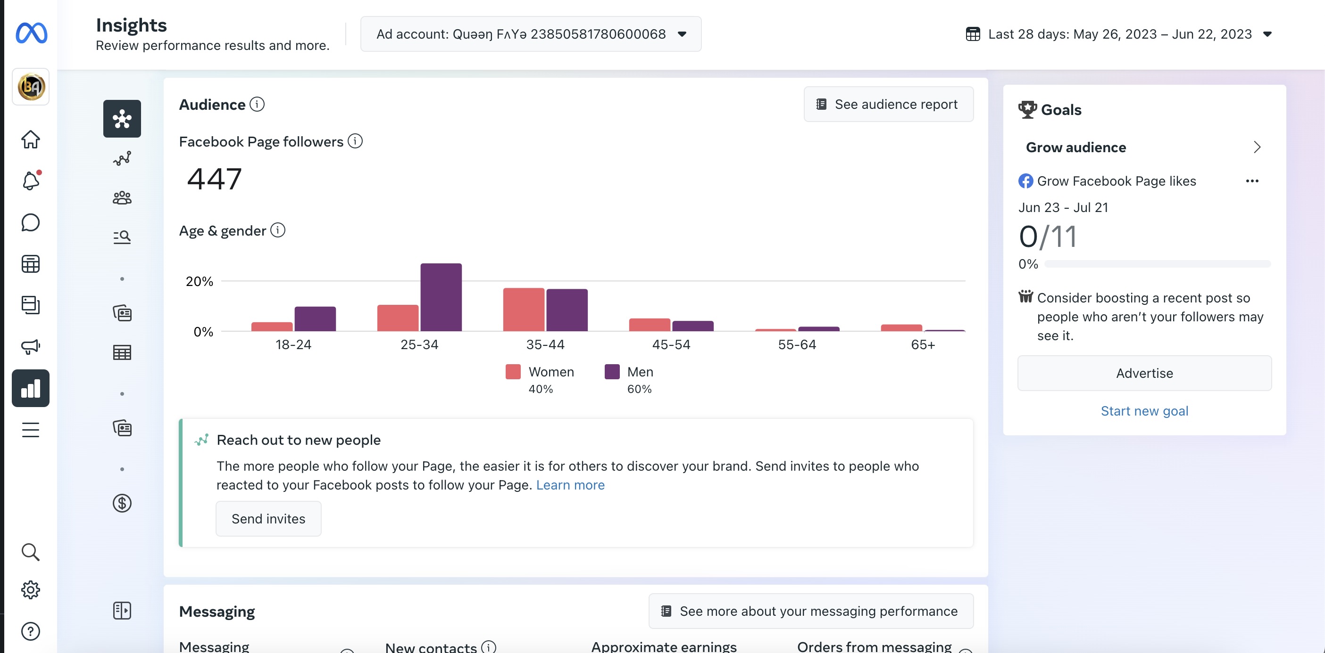Select the Overview hub icon
This screenshot has height=653, width=1325.
click(122, 119)
